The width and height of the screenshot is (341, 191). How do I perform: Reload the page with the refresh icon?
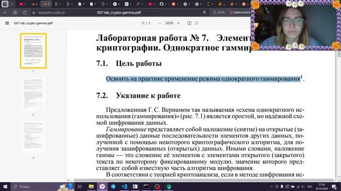[x=25, y=13]
